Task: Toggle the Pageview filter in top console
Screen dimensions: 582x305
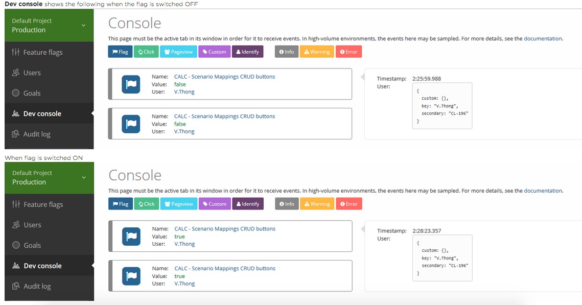Action: 178,52
